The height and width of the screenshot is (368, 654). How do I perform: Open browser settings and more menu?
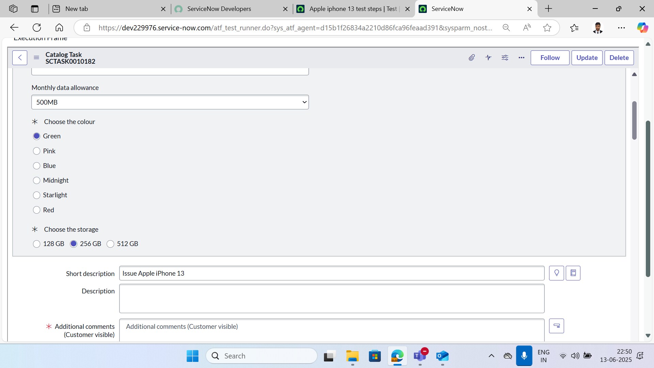(621, 28)
